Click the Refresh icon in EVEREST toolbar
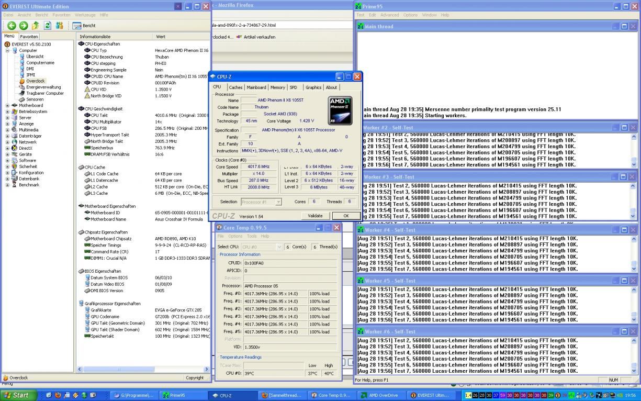 [48, 25]
